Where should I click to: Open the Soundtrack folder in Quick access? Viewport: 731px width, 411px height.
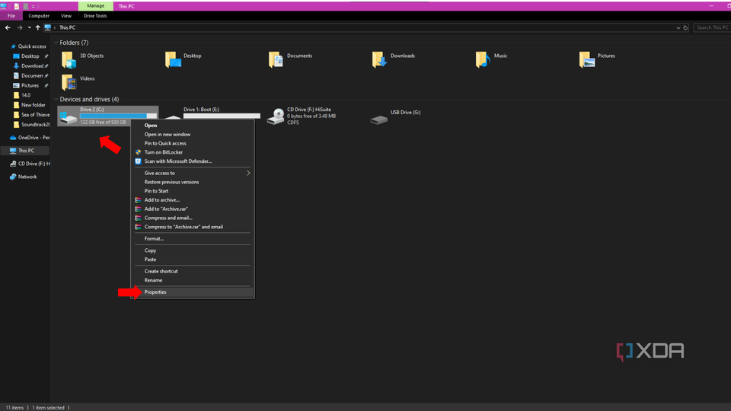point(32,124)
